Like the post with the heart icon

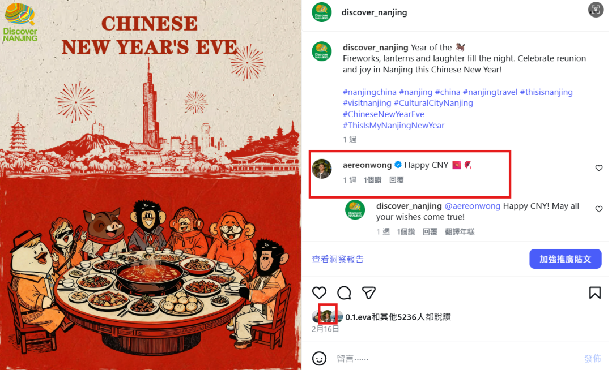pyautogui.click(x=319, y=292)
